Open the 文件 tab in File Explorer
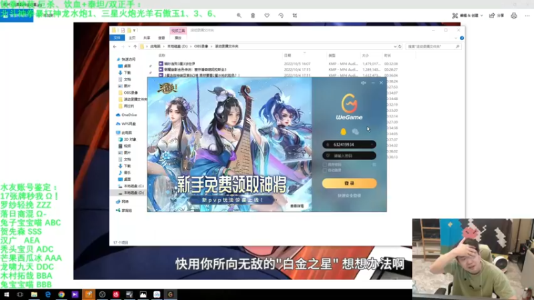This screenshot has height=300, width=534. pos(117,38)
